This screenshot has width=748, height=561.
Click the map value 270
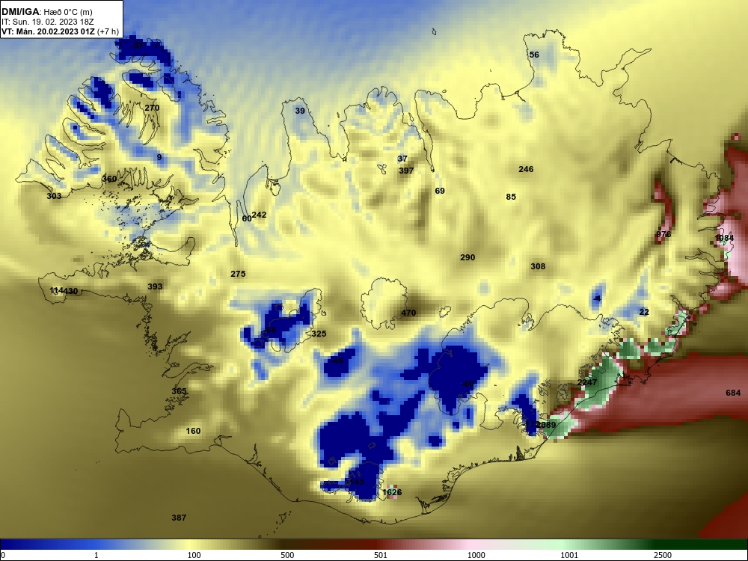(152, 108)
